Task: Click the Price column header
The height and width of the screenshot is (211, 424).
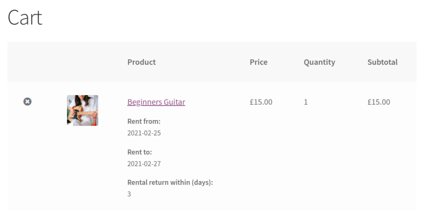Action: click(258, 62)
